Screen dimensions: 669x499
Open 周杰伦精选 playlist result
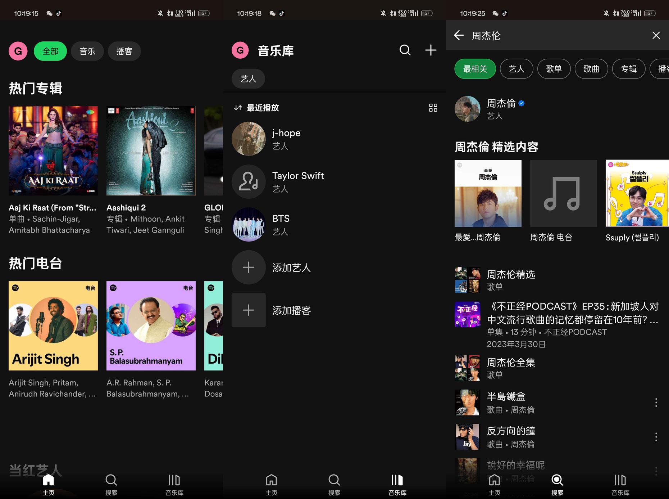click(x=557, y=280)
